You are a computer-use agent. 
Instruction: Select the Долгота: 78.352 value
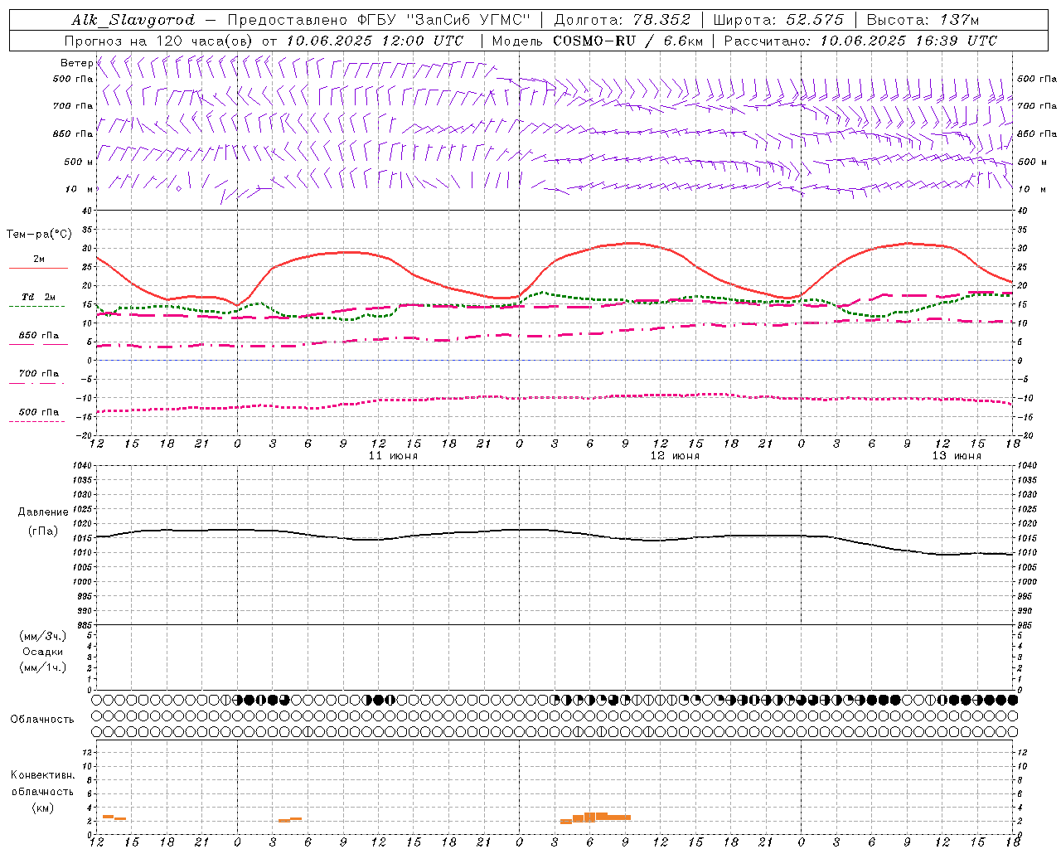coord(622,20)
